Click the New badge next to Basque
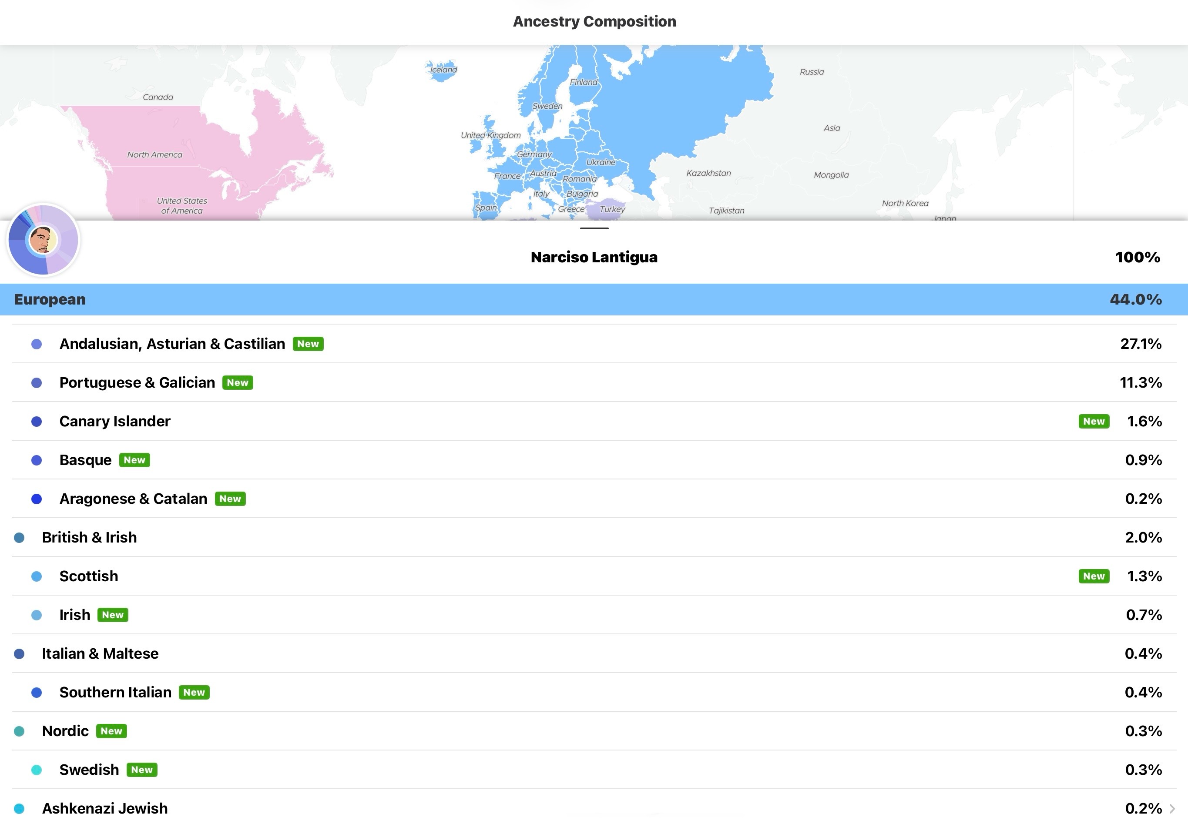The height and width of the screenshot is (824, 1188). point(134,460)
